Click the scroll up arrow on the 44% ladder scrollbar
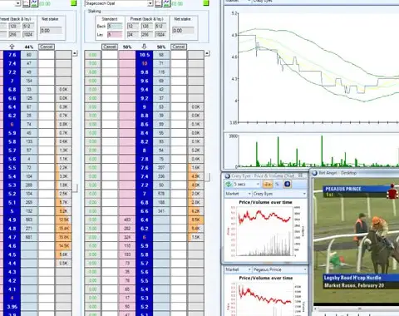 [75, 53]
